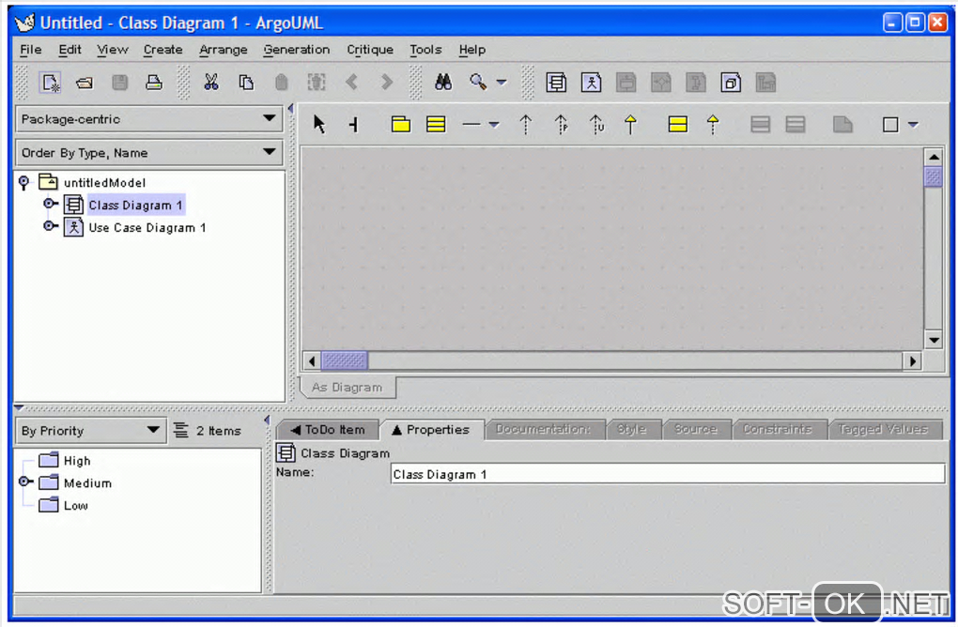Select the Comment note tool
Screen dimensions: 958x627
[842, 125]
